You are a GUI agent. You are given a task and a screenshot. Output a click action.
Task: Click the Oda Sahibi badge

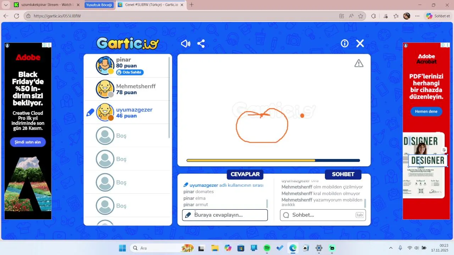tap(129, 72)
